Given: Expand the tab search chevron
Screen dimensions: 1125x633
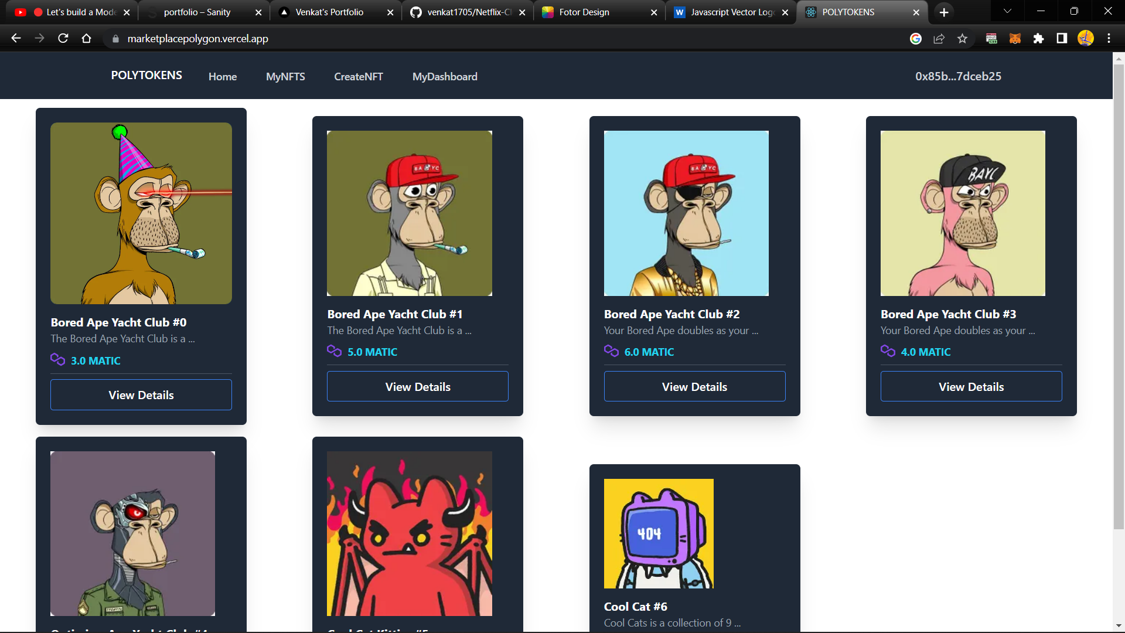Looking at the screenshot, I should pyautogui.click(x=1007, y=11).
